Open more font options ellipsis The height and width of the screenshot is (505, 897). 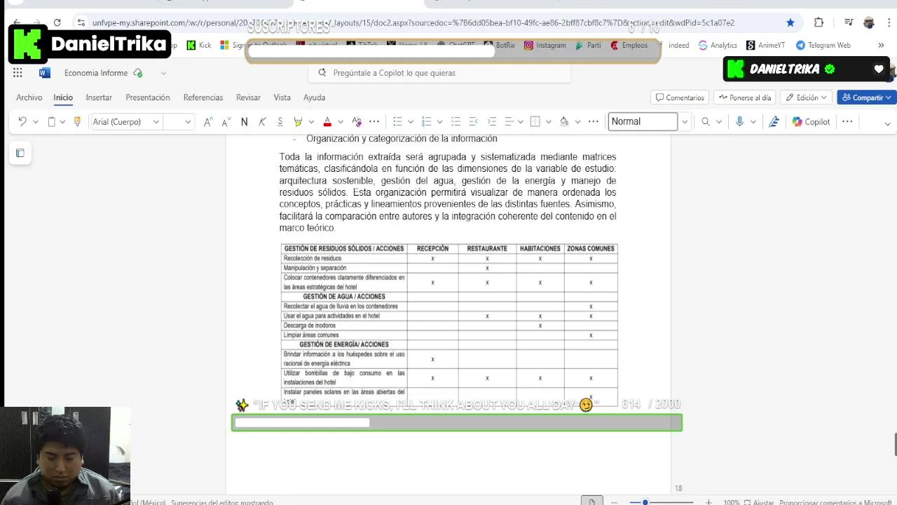pyautogui.click(x=374, y=122)
